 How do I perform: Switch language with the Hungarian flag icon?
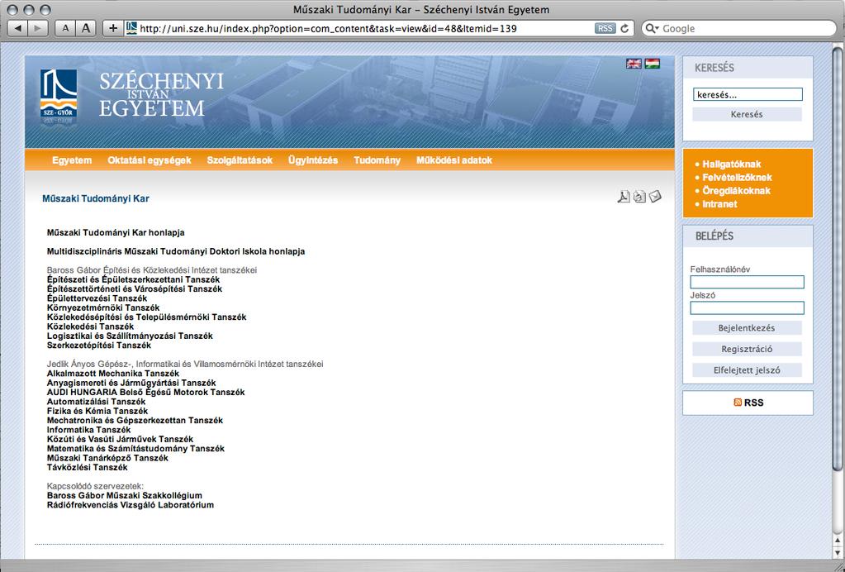coord(653,64)
